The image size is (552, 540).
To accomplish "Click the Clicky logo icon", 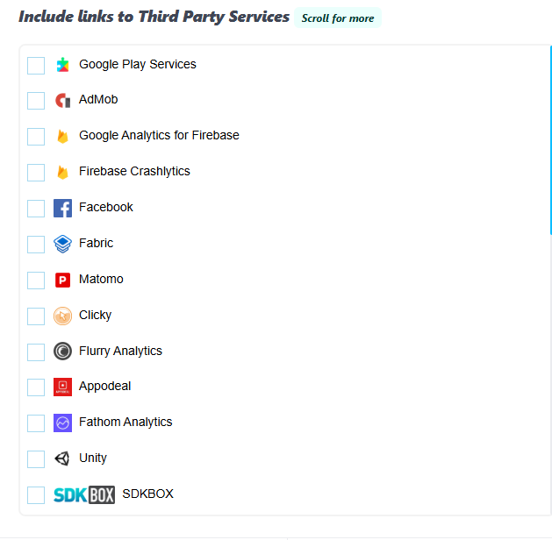I will 62,316.
